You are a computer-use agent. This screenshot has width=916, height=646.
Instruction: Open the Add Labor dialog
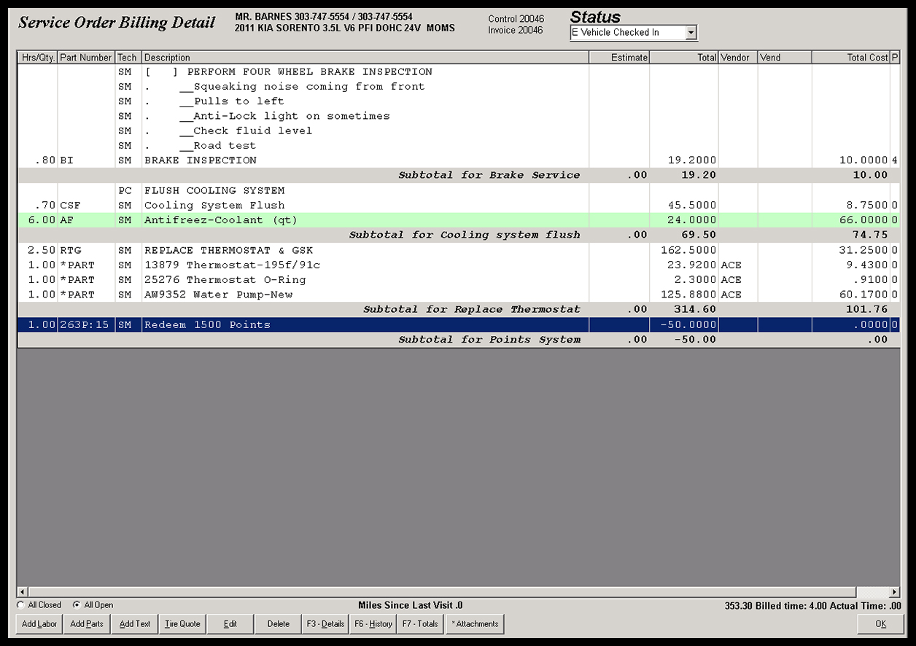pos(38,623)
